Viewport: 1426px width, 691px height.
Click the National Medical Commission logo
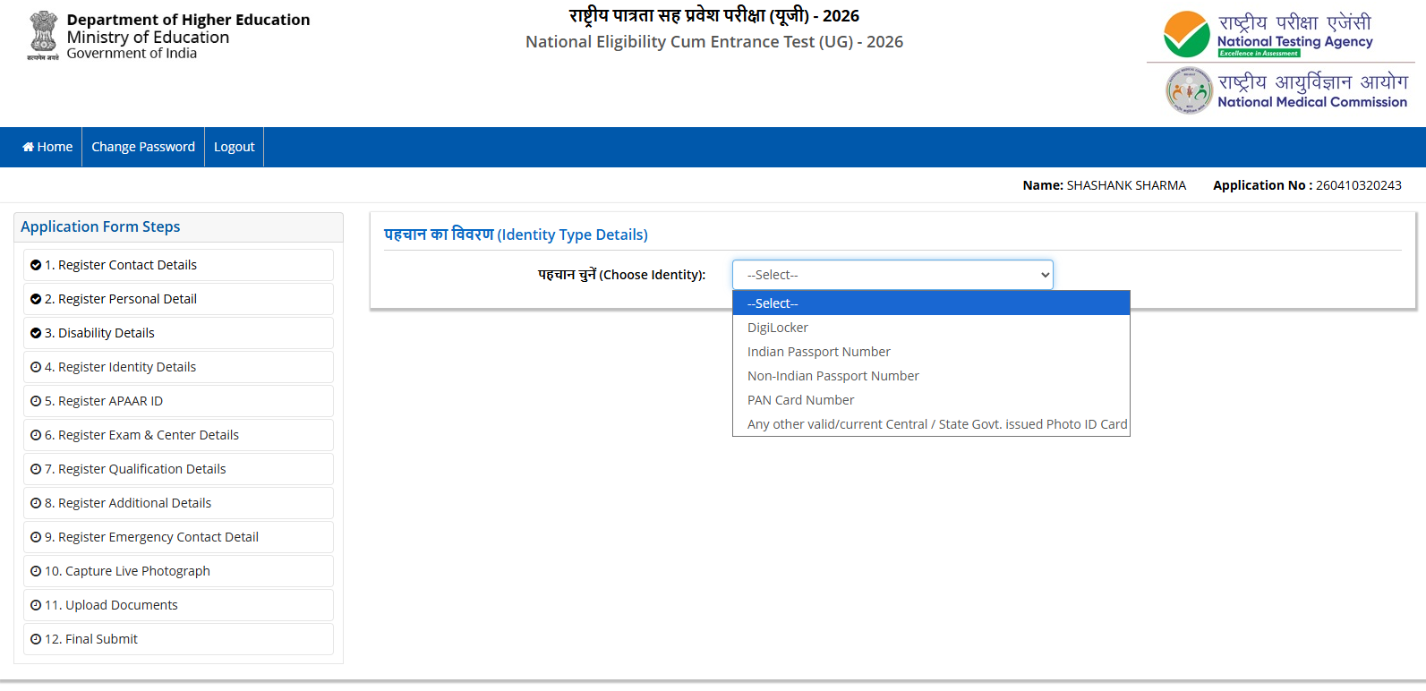(x=1189, y=91)
